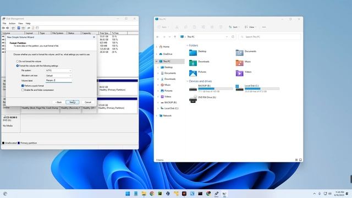This screenshot has width=352, height=198.
Task: Open the Documents folder in main pane
Action: pyautogui.click(x=246, y=53)
